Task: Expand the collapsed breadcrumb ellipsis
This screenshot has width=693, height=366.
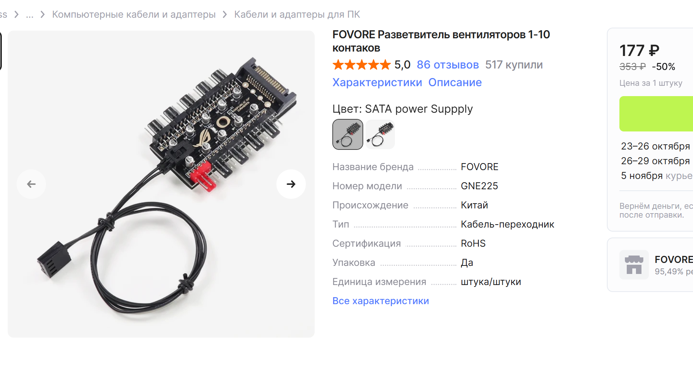Action: pos(30,15)
